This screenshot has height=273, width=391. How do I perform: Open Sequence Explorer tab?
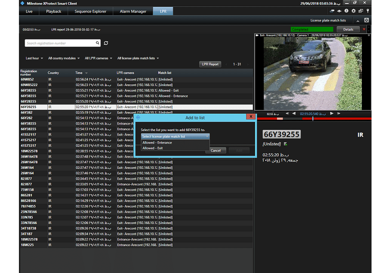point(90,12)
